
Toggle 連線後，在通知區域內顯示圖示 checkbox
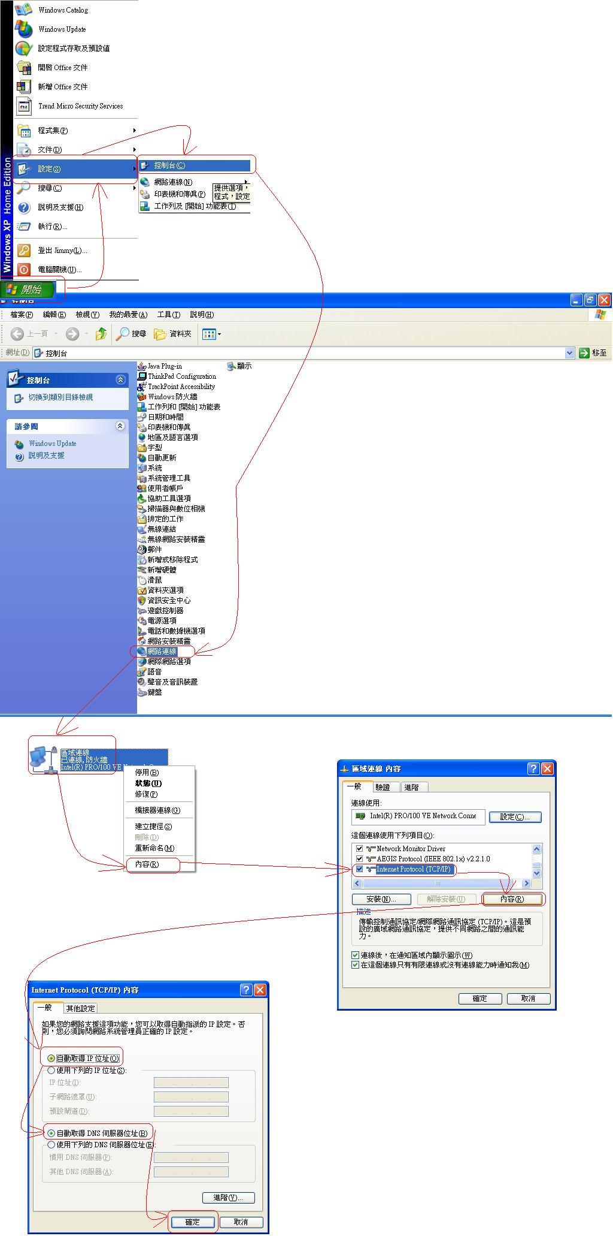click(x=356, y=955)
